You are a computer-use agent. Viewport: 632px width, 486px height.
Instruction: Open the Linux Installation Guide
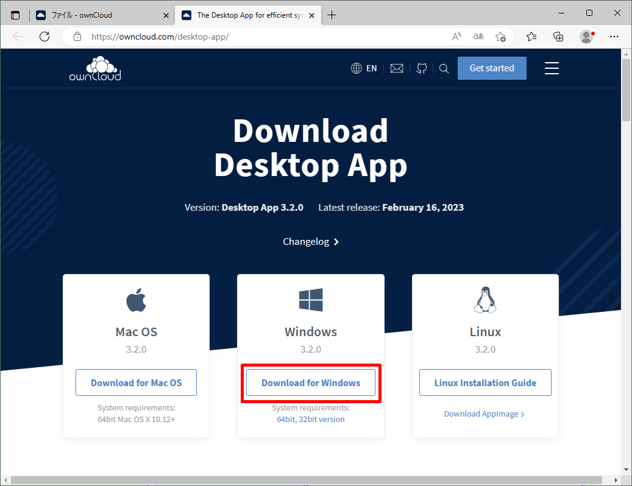coord(485,383)
